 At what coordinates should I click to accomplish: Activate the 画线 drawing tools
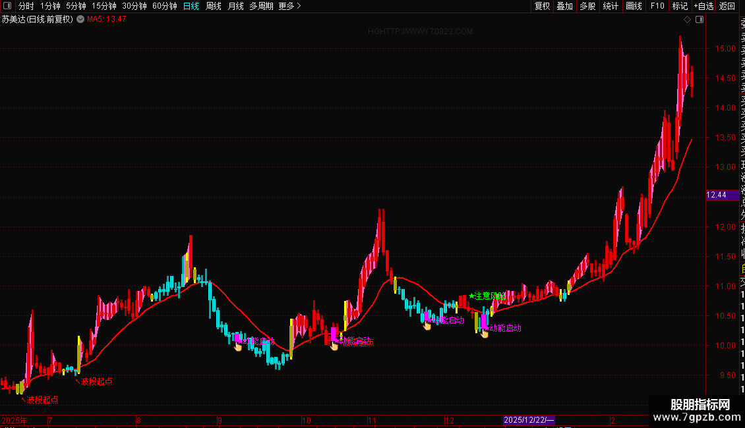click(x=634, y=6)
